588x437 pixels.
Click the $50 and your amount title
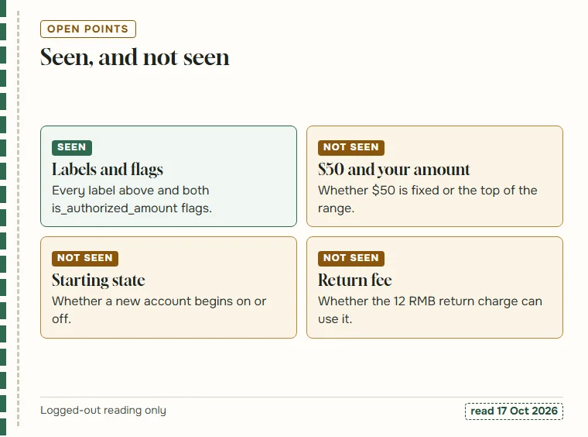click(394, 170)
